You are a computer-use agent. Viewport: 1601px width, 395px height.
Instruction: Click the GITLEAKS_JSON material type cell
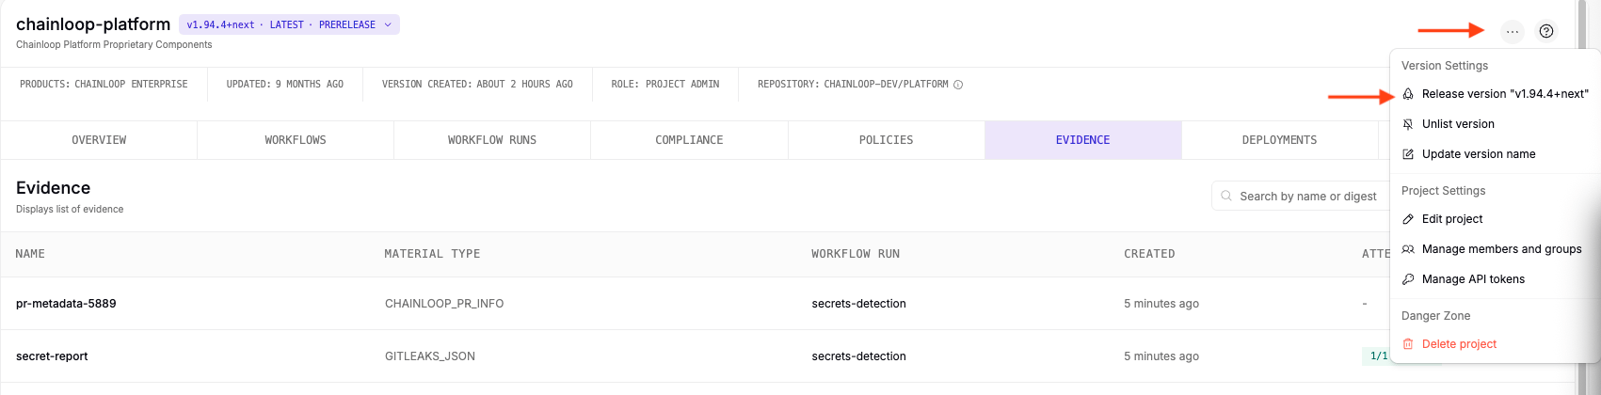430,356
